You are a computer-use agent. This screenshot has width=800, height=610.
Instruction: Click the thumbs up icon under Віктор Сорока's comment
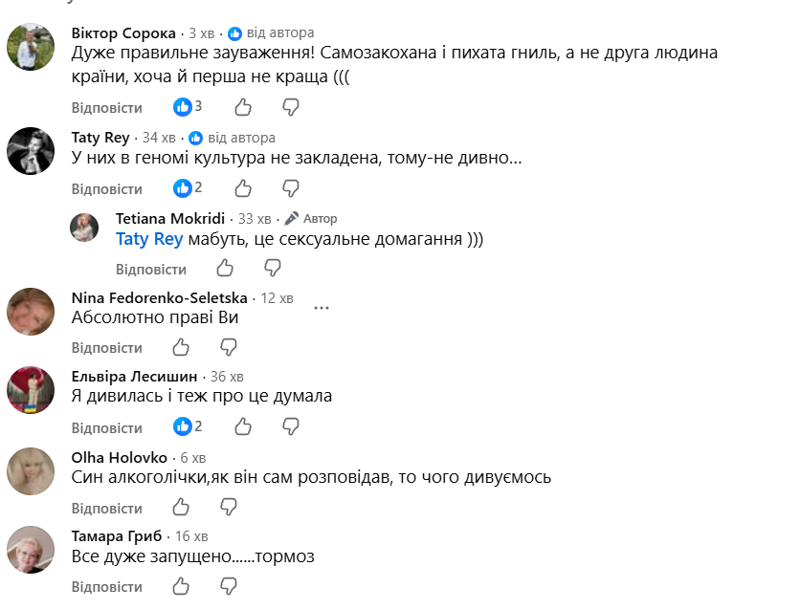[x=242, y=108]
